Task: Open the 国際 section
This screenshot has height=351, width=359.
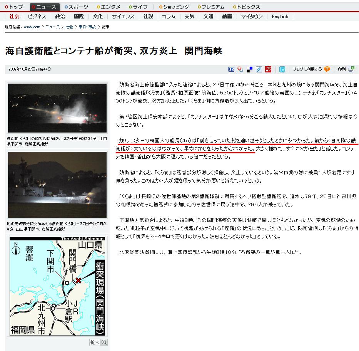Action: click(x=79, y=17)
